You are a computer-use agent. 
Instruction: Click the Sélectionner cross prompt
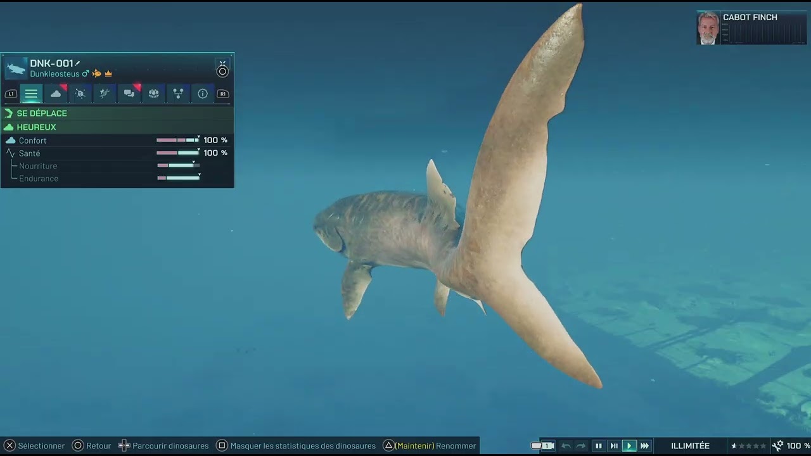click(35, 446)
